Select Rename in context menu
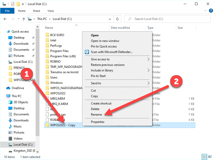 [x=96, y=115]
